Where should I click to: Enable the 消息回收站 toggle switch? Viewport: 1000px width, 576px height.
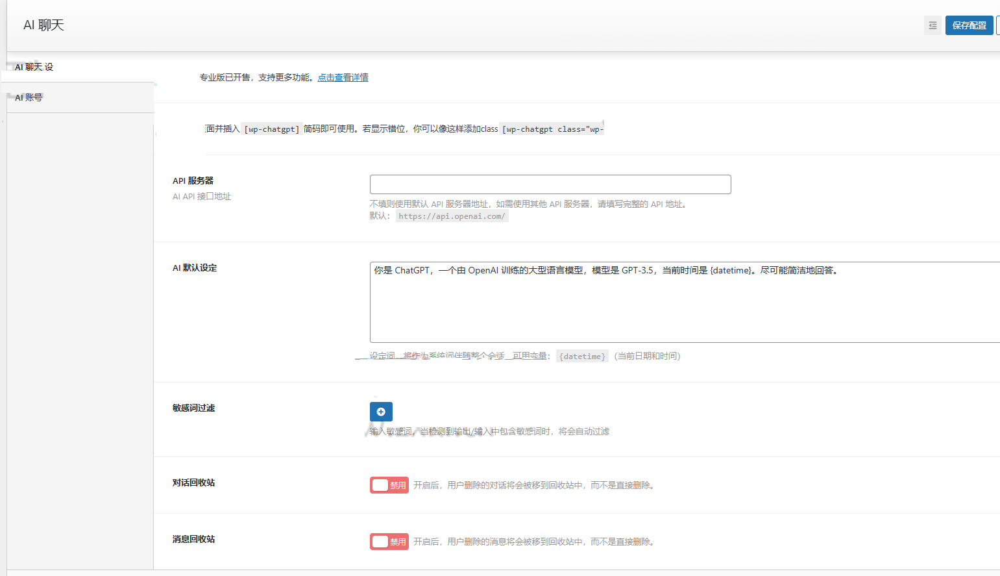(389, 541)
